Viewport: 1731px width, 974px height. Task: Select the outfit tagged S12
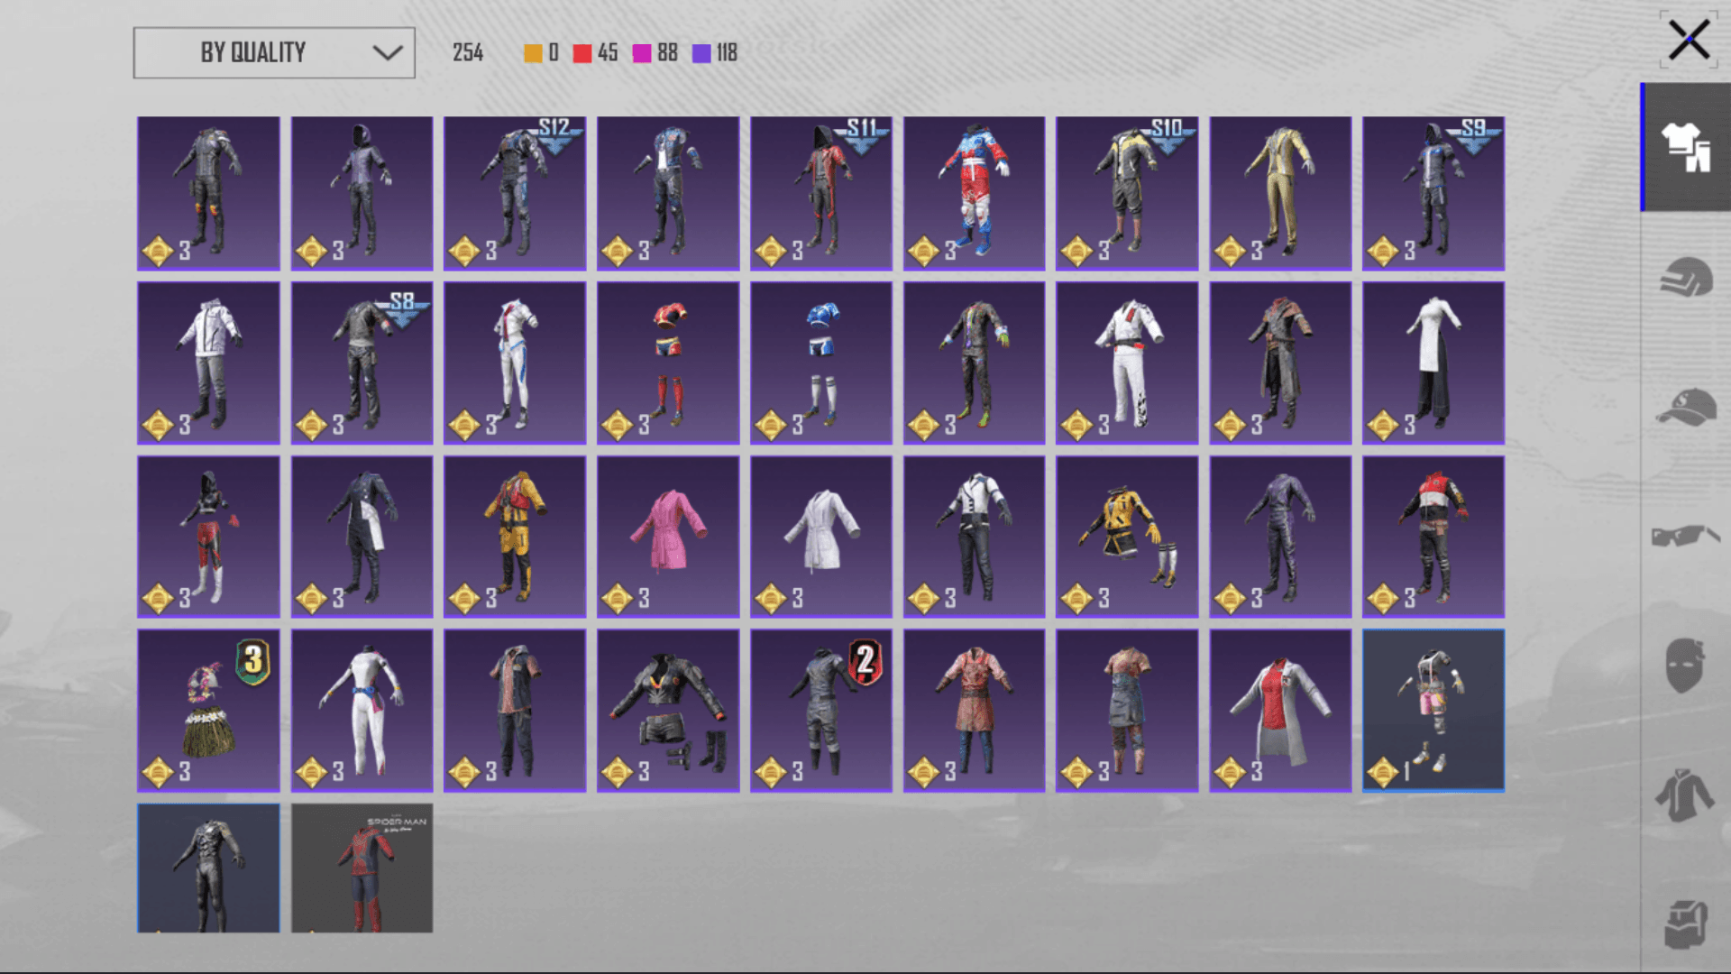(x=515, y=193)
